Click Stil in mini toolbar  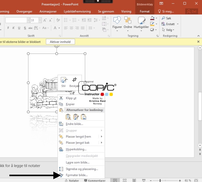(x=63, y=82)
